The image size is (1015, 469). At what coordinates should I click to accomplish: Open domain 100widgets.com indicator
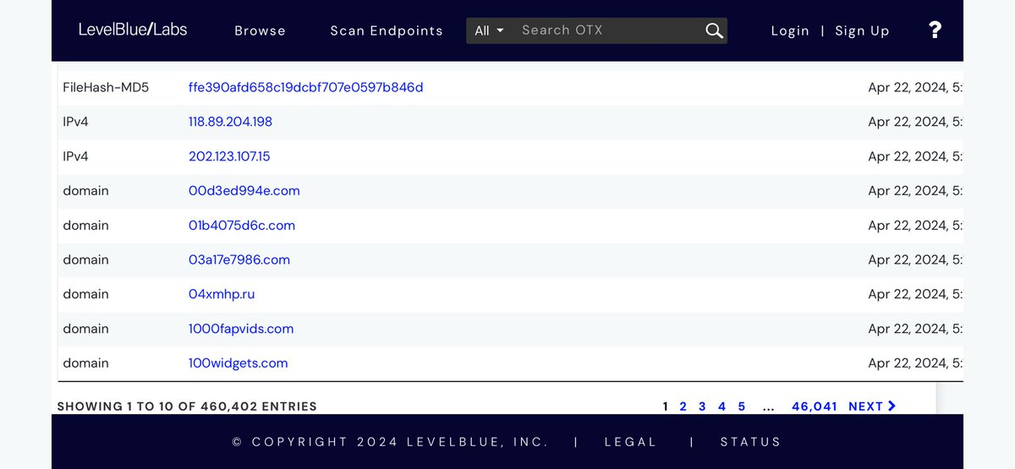pyautogui.click(x=238, y=363)
